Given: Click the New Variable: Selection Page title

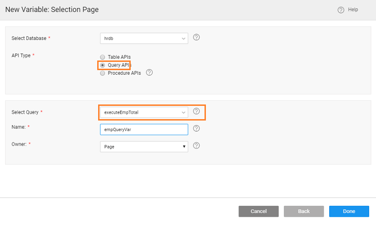Looking at the screenshot, I should coord(52,10).
